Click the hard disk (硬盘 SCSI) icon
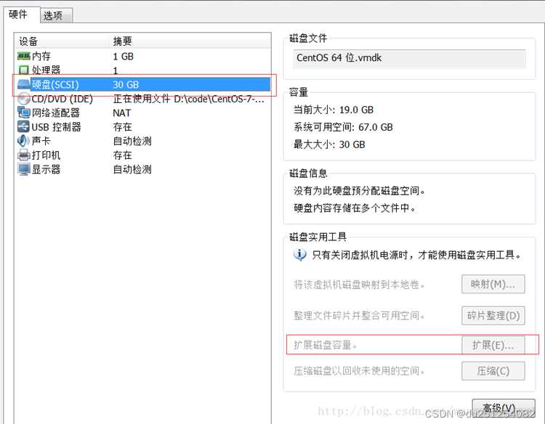Image resolution: width=545 pixels, height=424 pixels. [24, 84]
